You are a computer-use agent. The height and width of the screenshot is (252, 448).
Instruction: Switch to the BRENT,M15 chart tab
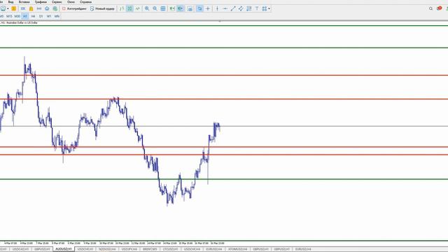[150, 249]
